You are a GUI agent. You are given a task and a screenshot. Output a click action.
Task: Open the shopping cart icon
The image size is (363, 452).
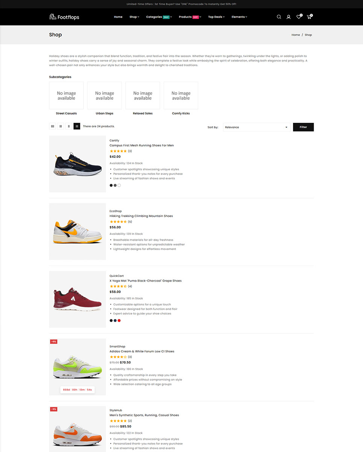coord(309,17)
